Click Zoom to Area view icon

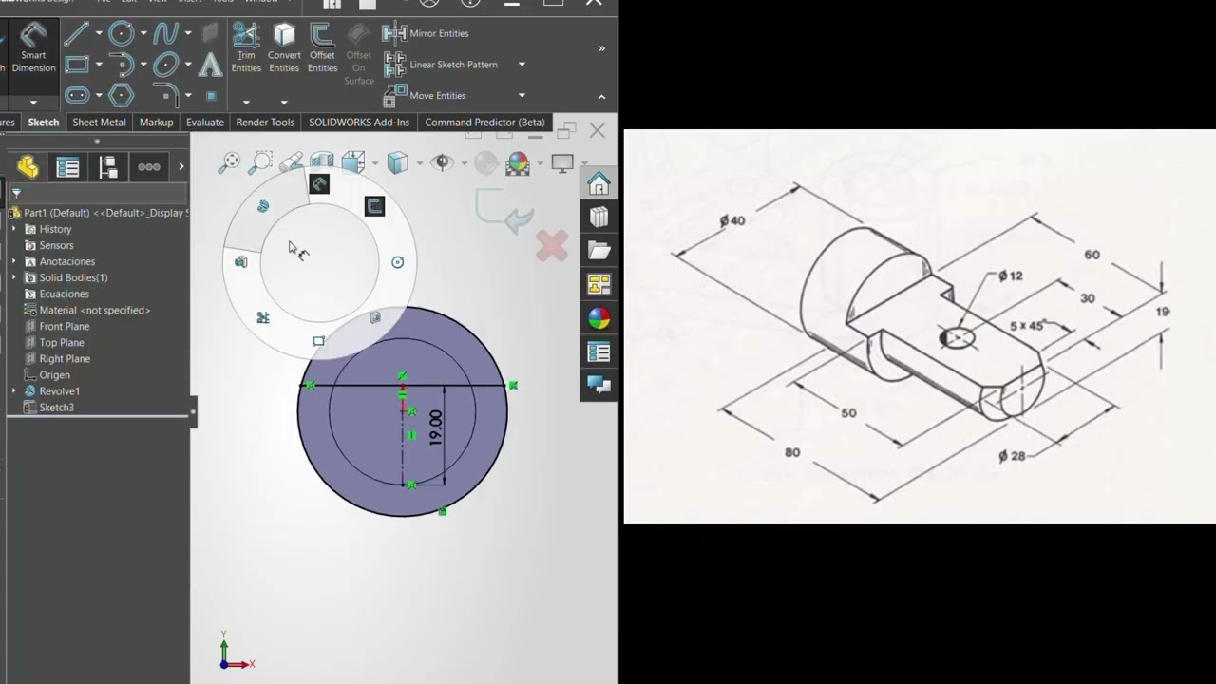(260, 162)
